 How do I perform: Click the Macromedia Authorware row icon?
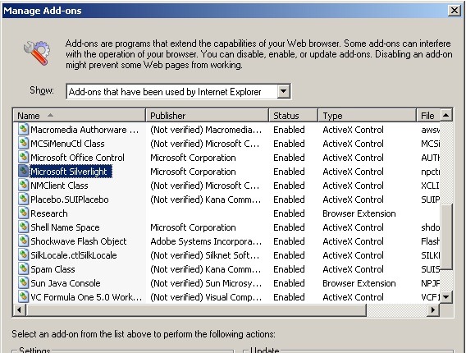pyautogui.click(x=23, y=130)
